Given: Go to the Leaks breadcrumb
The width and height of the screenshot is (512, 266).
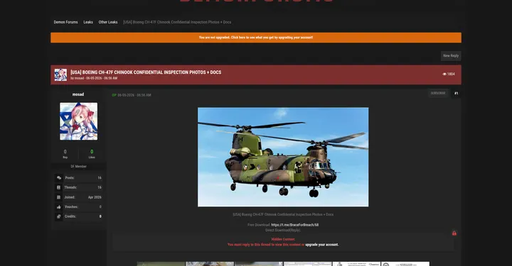Looking at the screenshot, I should 88,22.
